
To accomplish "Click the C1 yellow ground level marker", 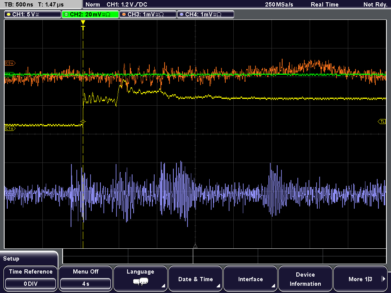I will point(10,128).
